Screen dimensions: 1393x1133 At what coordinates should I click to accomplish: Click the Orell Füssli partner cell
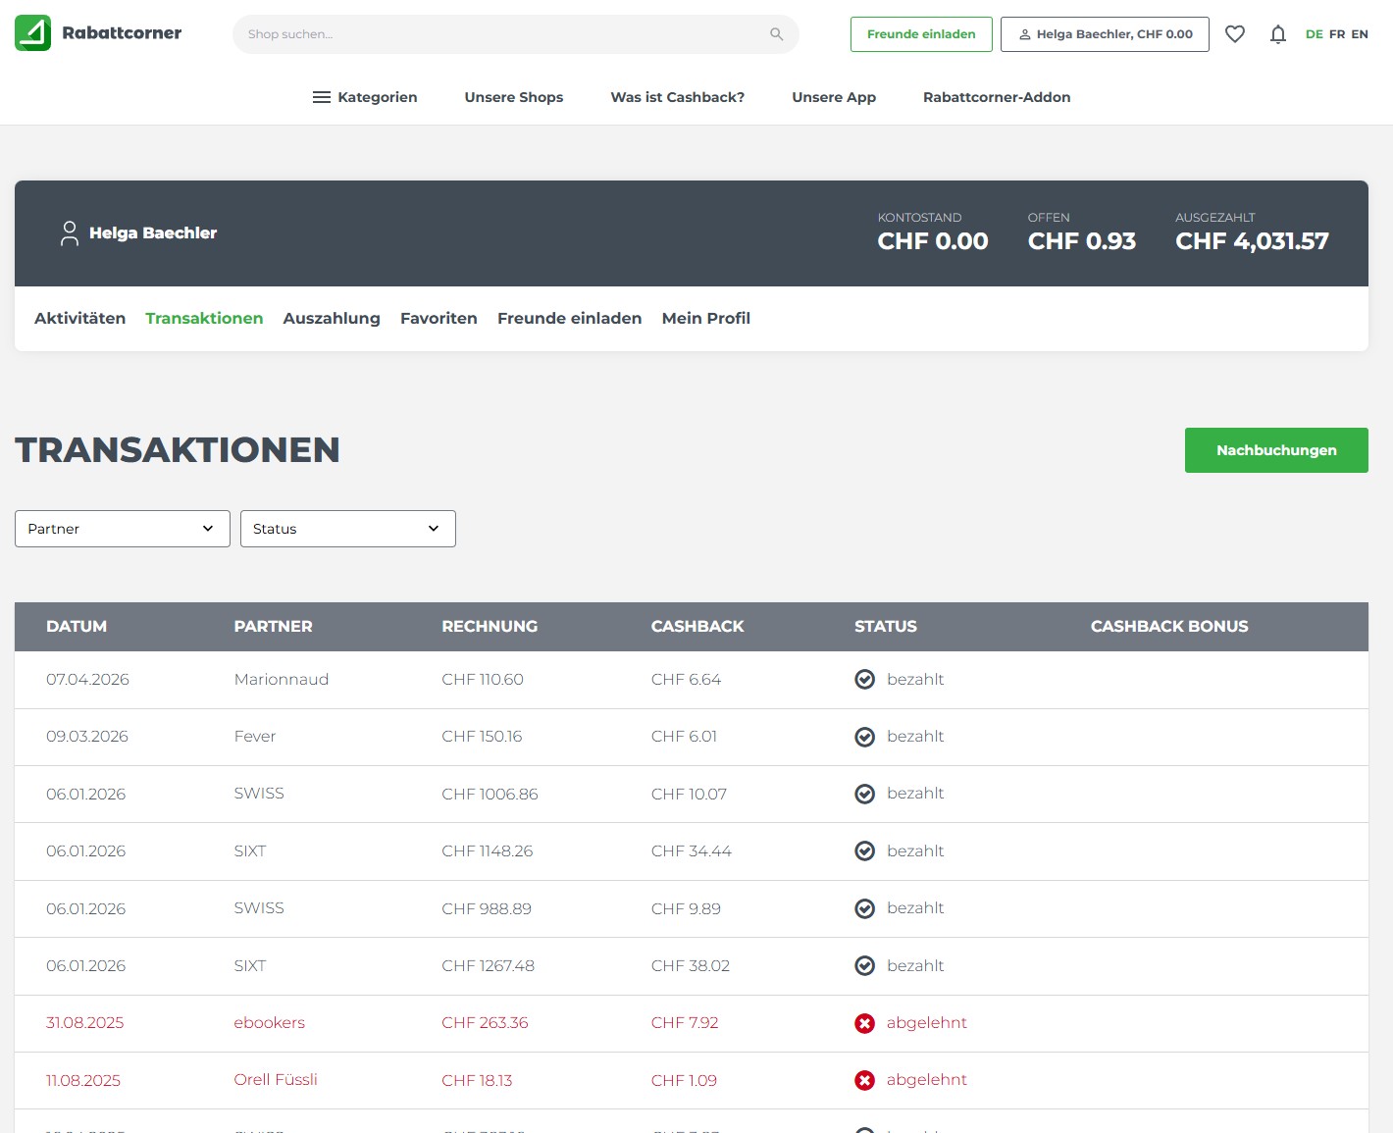click(x=276, y=1080)
